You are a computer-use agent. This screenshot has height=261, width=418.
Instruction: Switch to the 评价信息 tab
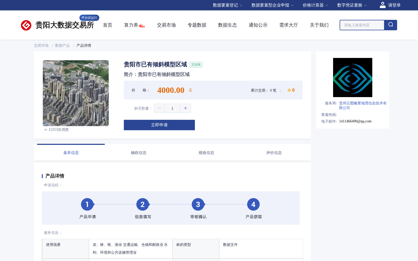pos(274,153)
